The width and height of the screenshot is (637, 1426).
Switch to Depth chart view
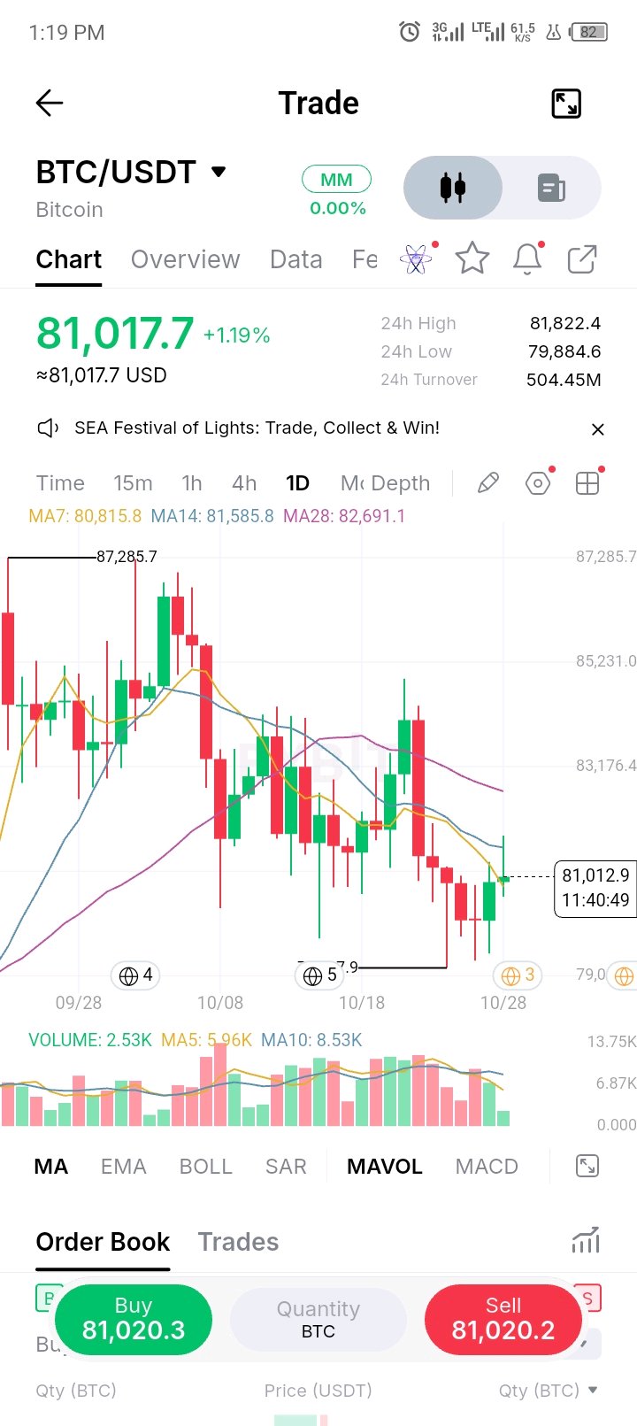pyautogui.click(x=401, y=483)
